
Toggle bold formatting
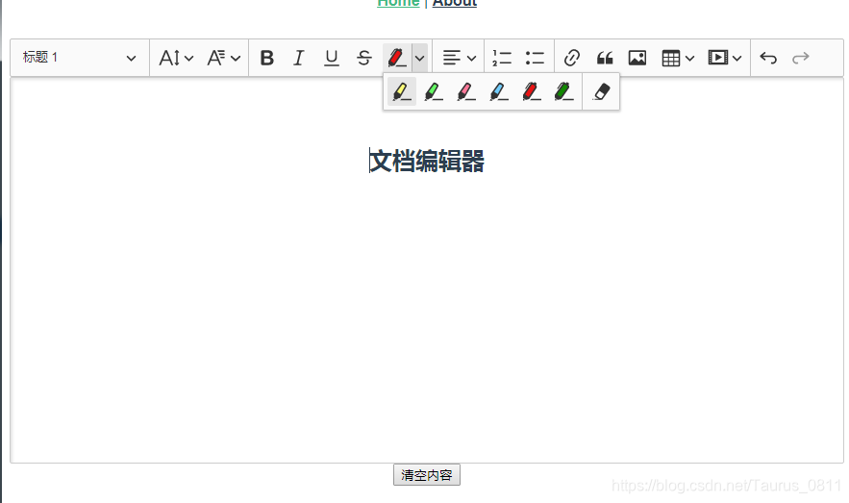267,58
